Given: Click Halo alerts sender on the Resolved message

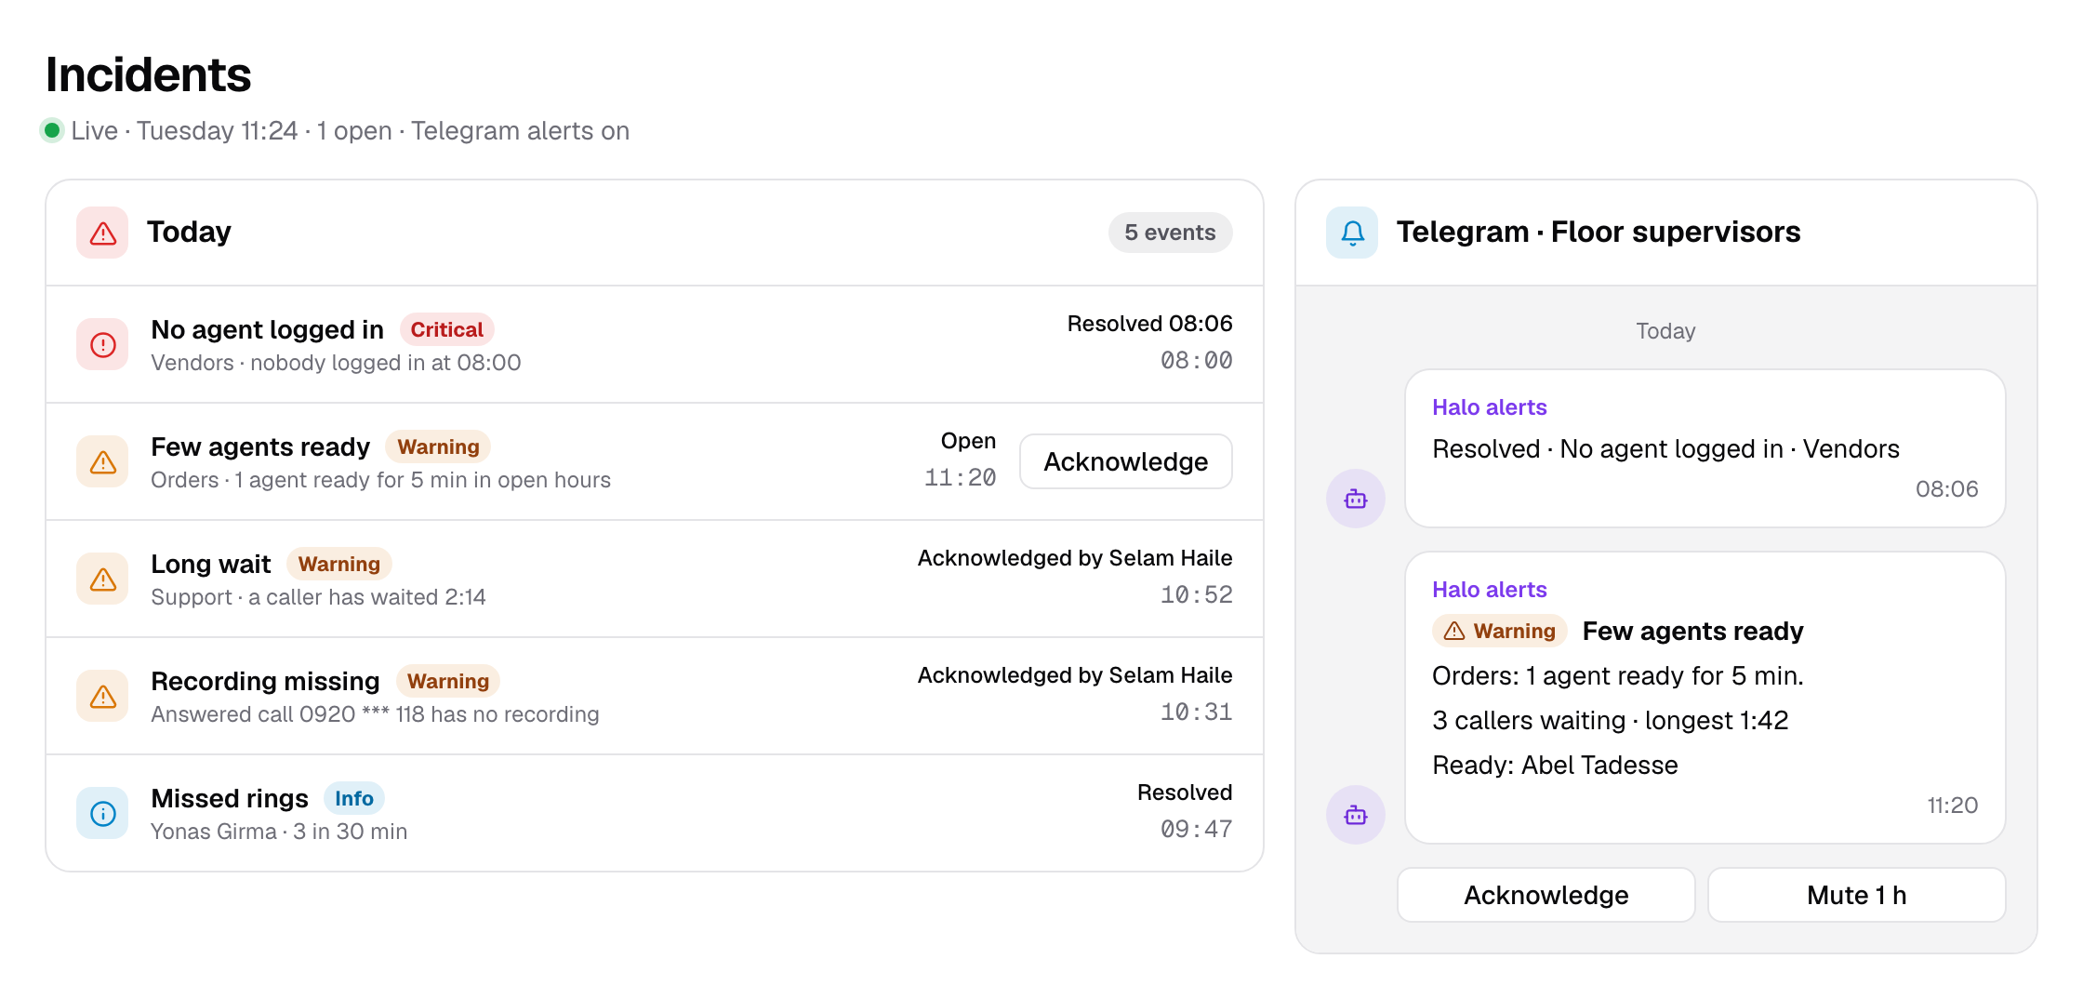Looking at the screenshot, I should pyautogui.click(x=1489, y=407).
